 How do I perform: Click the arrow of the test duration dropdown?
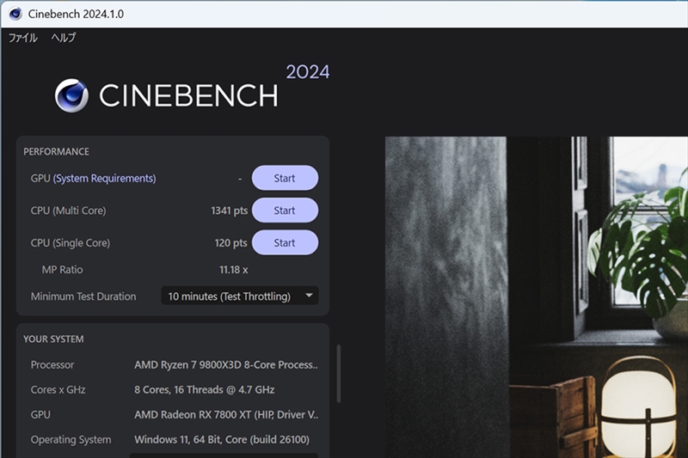pyautogui.click(x=309, y=296)
